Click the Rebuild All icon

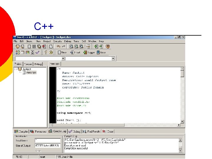[32, 52]
